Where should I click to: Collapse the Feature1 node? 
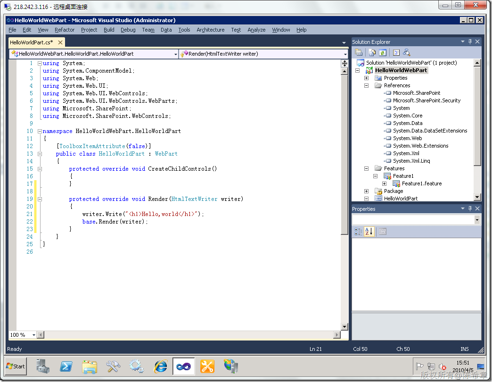375,176
